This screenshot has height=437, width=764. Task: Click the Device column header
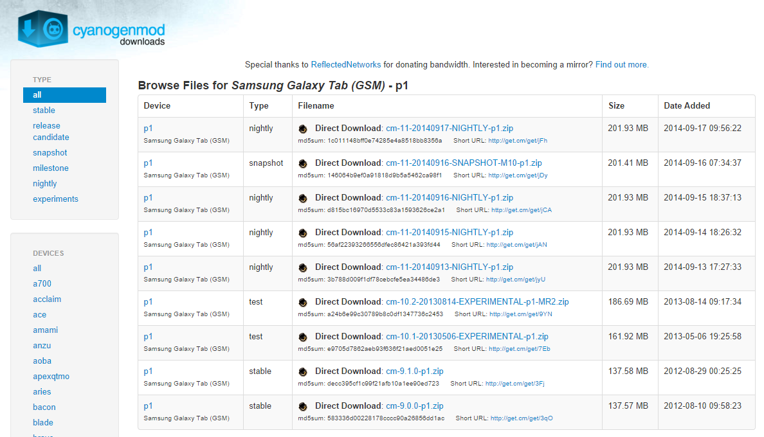(157, 105)
